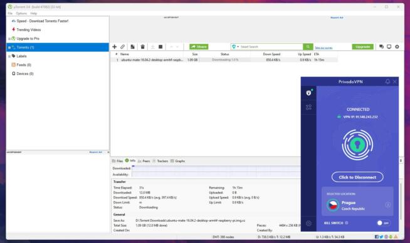
Task: Sort by the ETA column header
Action: point(317,54)
